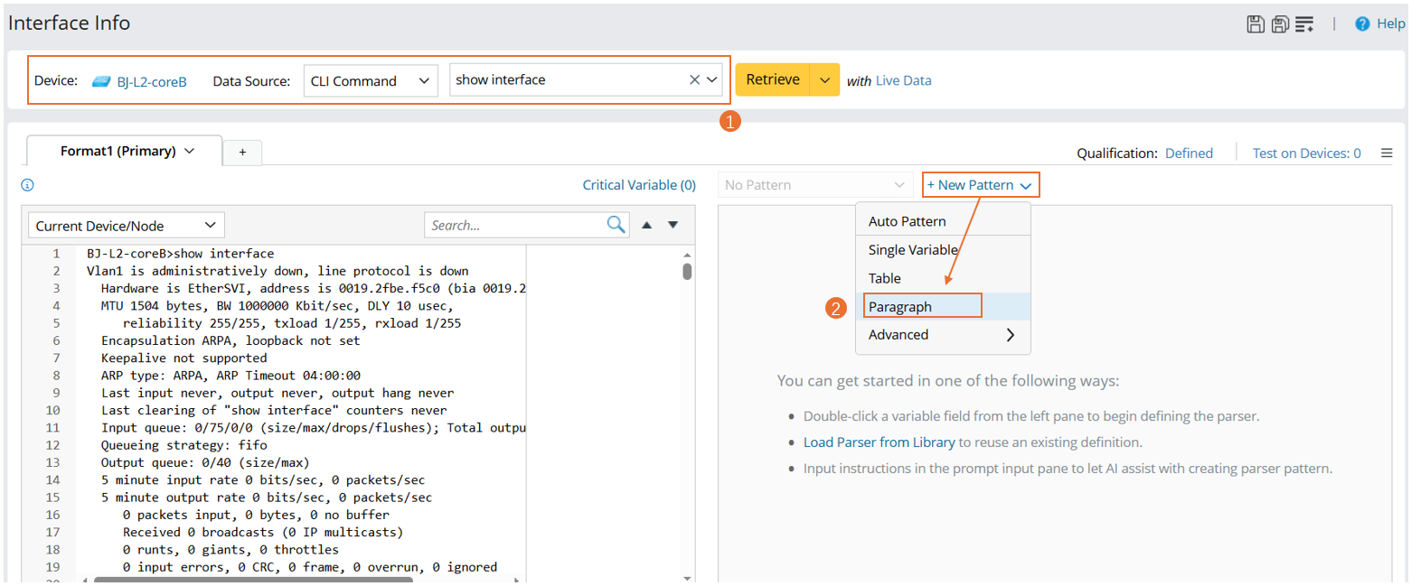Expand the Retrieve button dropdown arrow
1411x586 pixels.
click(824, 80)
